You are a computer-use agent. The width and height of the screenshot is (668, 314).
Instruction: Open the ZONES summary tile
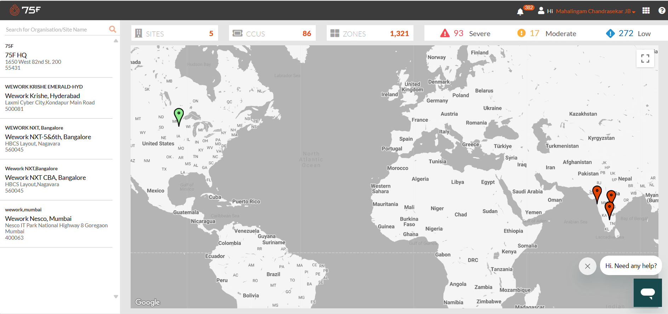[x=370, y=33]
